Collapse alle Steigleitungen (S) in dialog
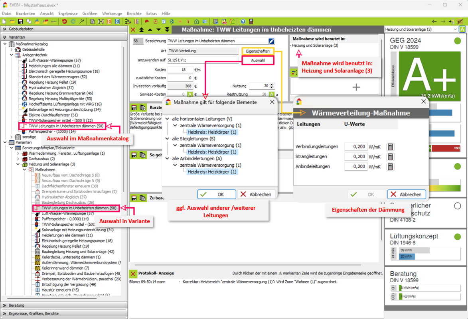468x319 pixels. point(167,139)
